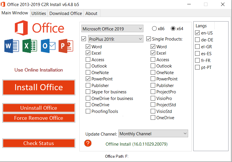The width and height of the screenshot is (232, 162).
Task: Click the PowerPoint logo icon
Action: click(66, 46)
